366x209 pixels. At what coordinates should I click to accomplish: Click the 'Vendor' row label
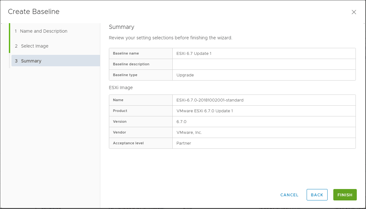tap(119, 132)
